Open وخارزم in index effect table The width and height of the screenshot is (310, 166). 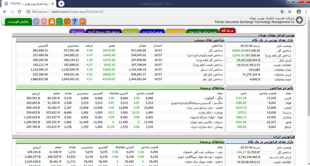288,118
